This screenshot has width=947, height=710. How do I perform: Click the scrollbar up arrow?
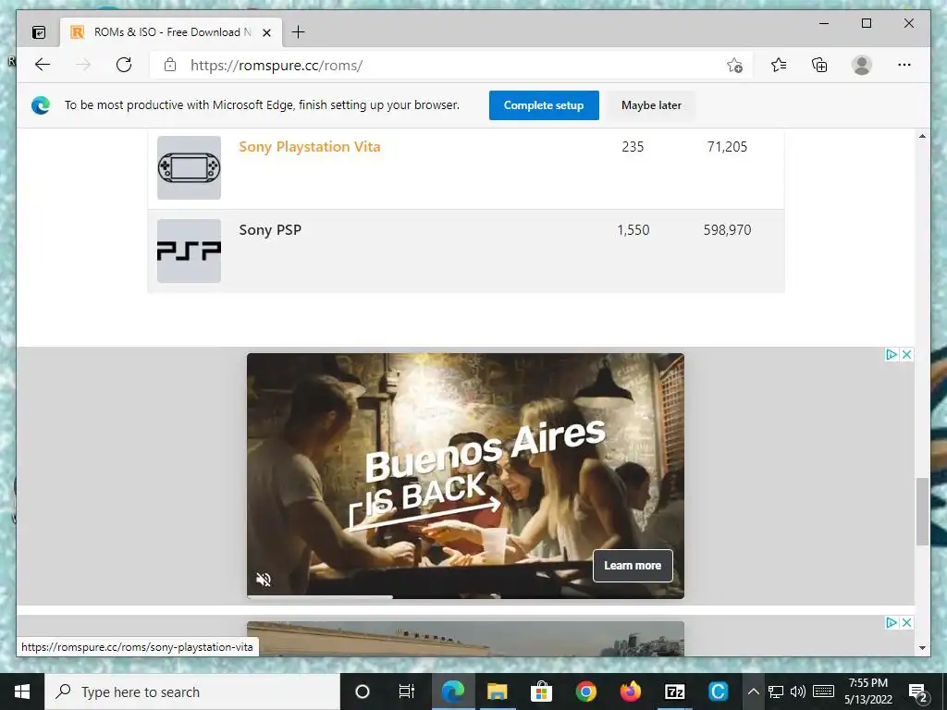pos(922,137)
